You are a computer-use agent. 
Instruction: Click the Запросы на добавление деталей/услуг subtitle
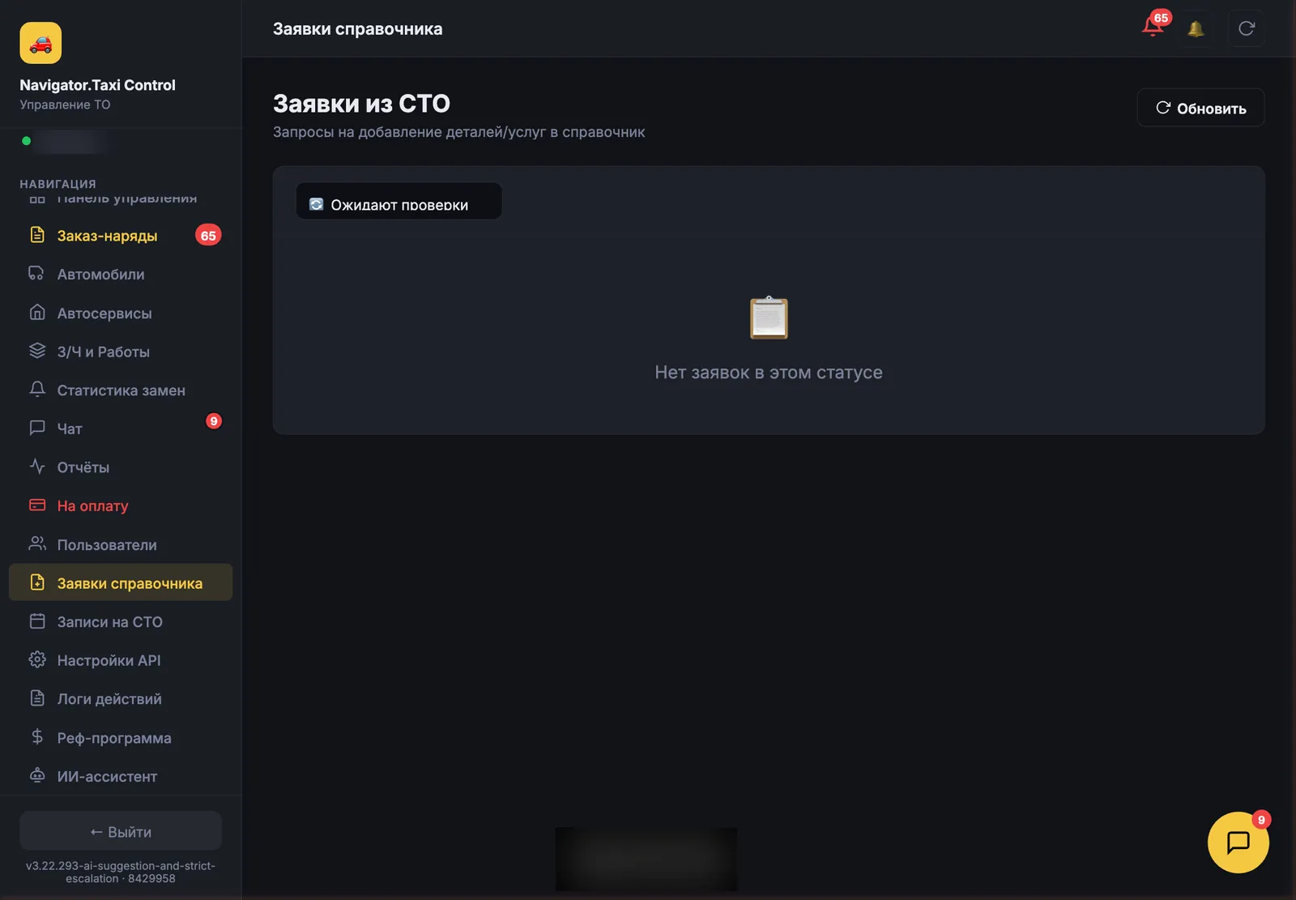click(x=458, y=132)
